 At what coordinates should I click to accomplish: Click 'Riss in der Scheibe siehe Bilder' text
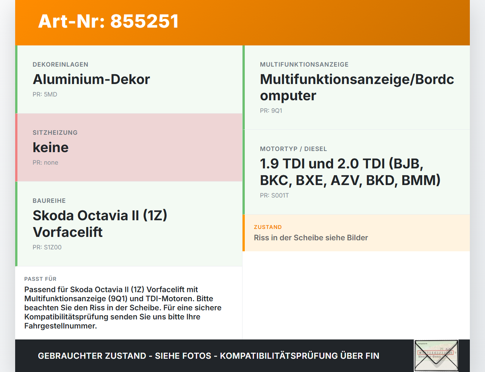click(311, 238)
